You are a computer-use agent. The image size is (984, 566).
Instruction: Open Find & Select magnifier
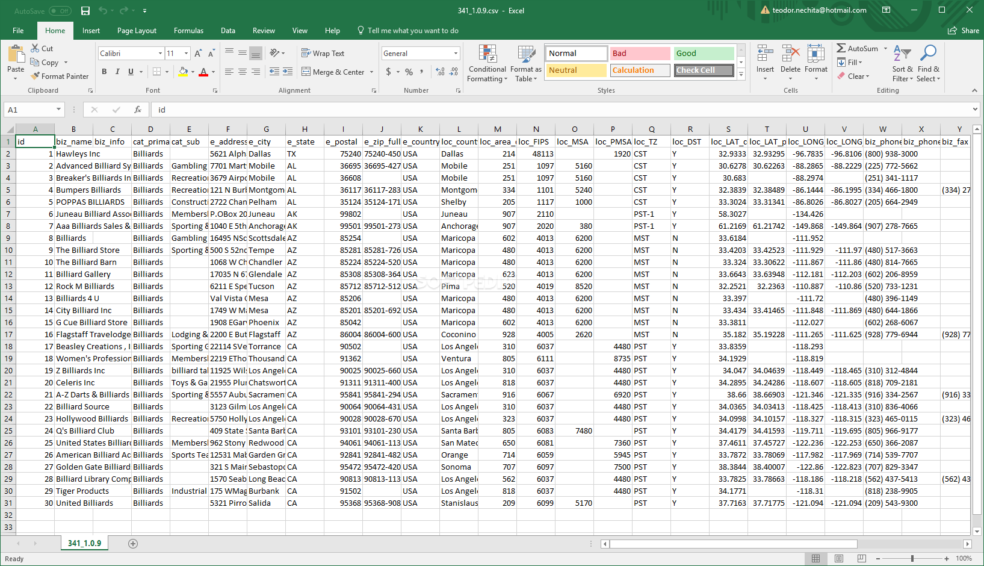[928, 63]
